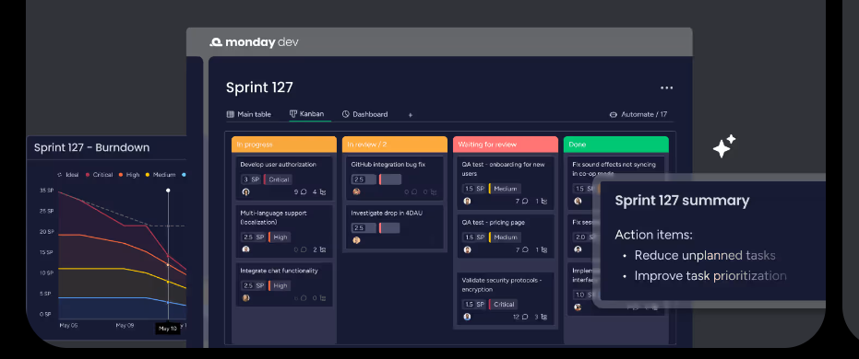859x359 pixels.
Task: Click the Sprint 127 summary heading
Action: pos(682,201)
